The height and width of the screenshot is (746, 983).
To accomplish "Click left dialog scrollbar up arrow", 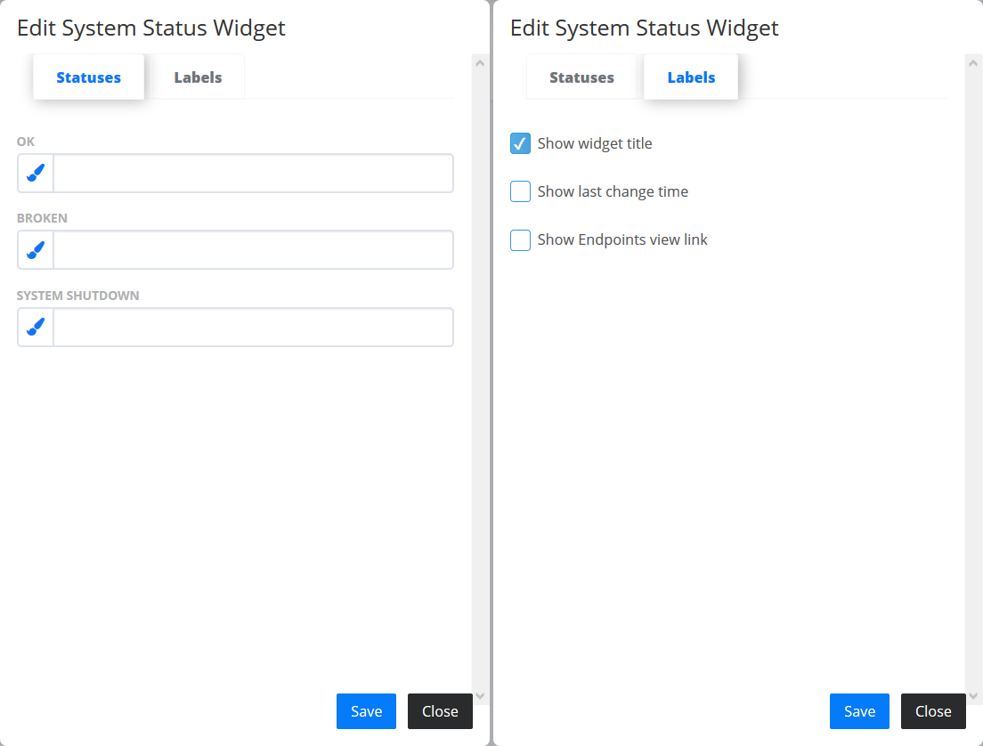I will (x=480, y=62).
